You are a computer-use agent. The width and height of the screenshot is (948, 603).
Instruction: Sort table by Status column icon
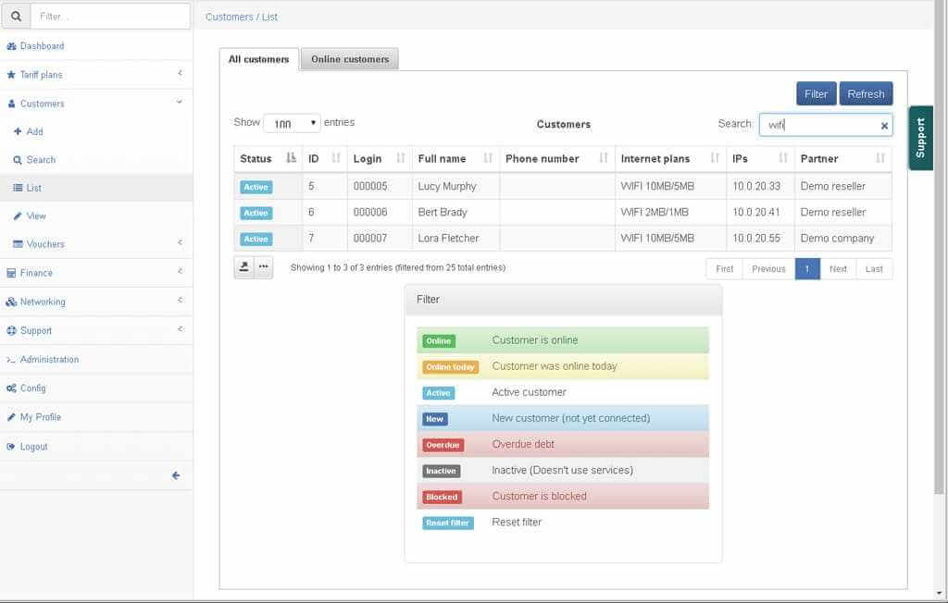(291, 158)
